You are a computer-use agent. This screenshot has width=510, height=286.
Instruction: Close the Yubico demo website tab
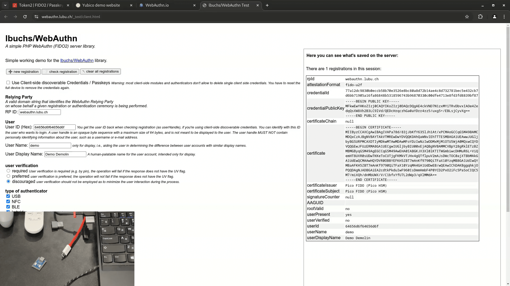131,5
